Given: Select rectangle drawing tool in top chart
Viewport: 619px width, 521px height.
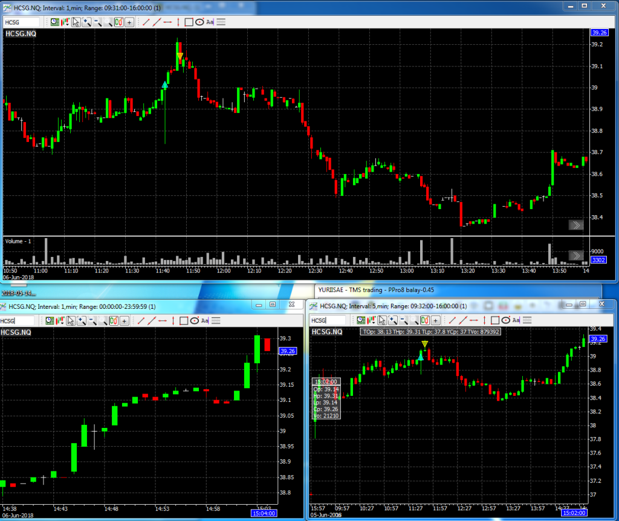Looking at the screenshot, I should 189,22.
